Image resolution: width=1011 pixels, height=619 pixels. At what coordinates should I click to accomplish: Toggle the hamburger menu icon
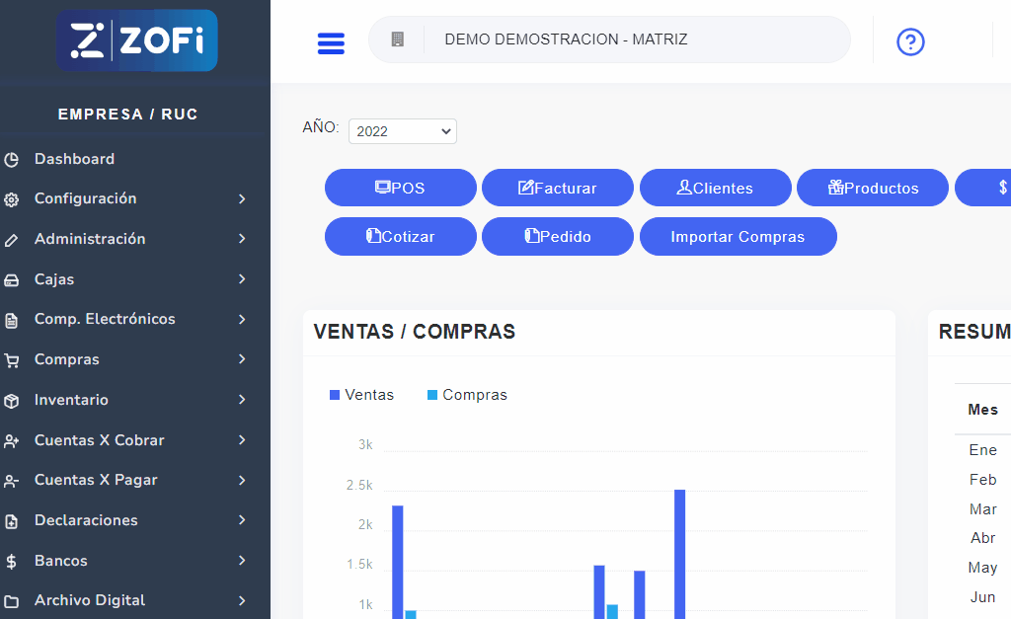tap(331, 42)
